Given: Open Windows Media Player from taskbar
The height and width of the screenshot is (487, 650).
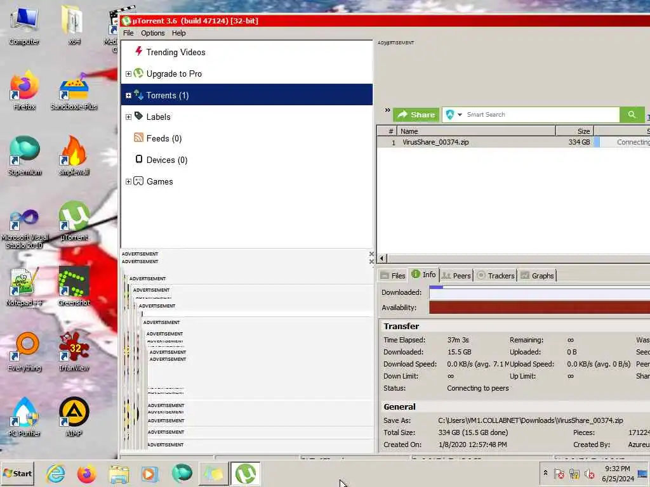Looking at the screenshot, I should 150,473.
